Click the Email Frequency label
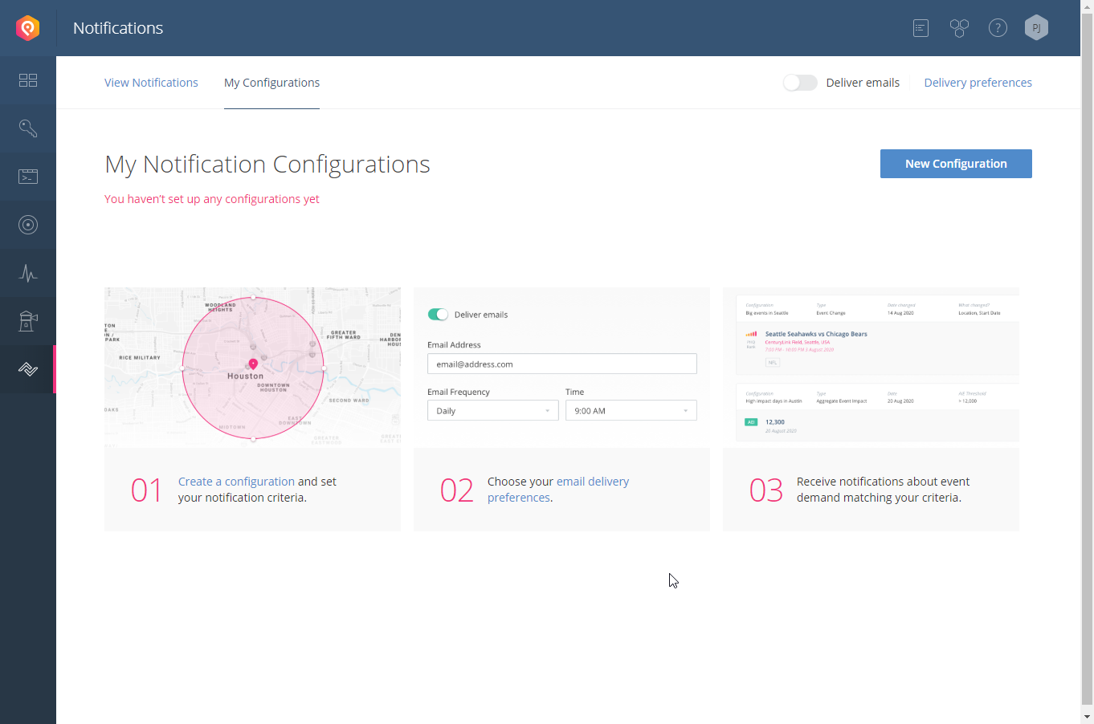Image resolution: width=1094 pixels, height=724 pixels. tap(459, 392)
